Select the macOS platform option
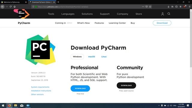Screen dimensions: 192x108 click(91, 57)
